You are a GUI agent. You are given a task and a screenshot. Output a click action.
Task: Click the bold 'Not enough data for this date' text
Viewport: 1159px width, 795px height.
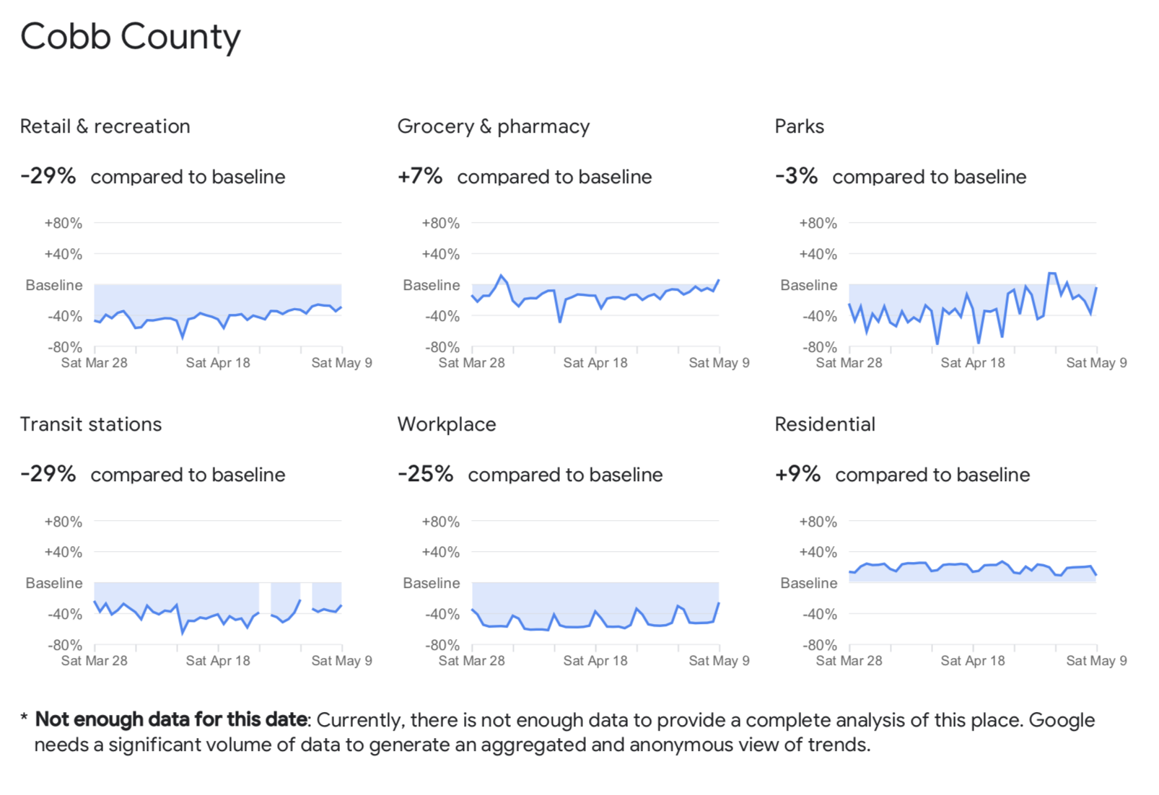(x=172, y=719)
